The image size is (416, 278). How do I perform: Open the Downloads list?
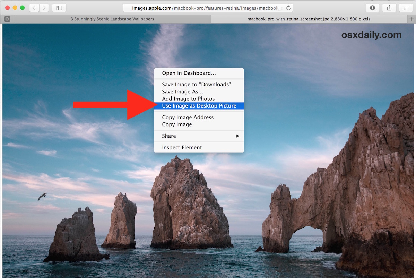(372, 7)
